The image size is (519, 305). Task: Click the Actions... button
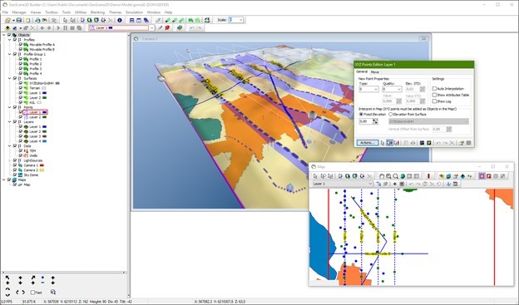pos(368,143)
